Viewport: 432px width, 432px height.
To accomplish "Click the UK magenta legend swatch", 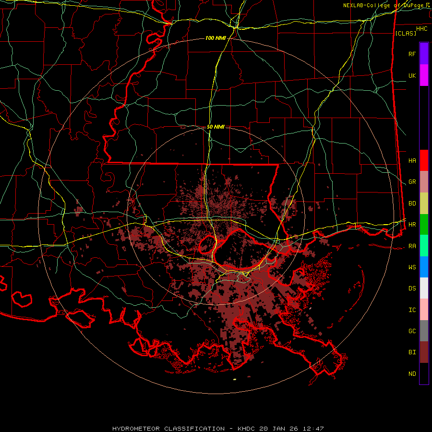I will click(424, 75).
